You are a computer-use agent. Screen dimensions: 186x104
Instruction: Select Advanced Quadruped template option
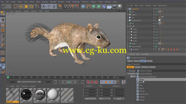coord(148,77)
